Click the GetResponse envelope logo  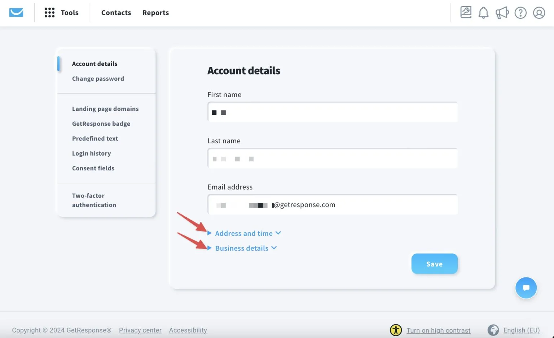[16, 12]
